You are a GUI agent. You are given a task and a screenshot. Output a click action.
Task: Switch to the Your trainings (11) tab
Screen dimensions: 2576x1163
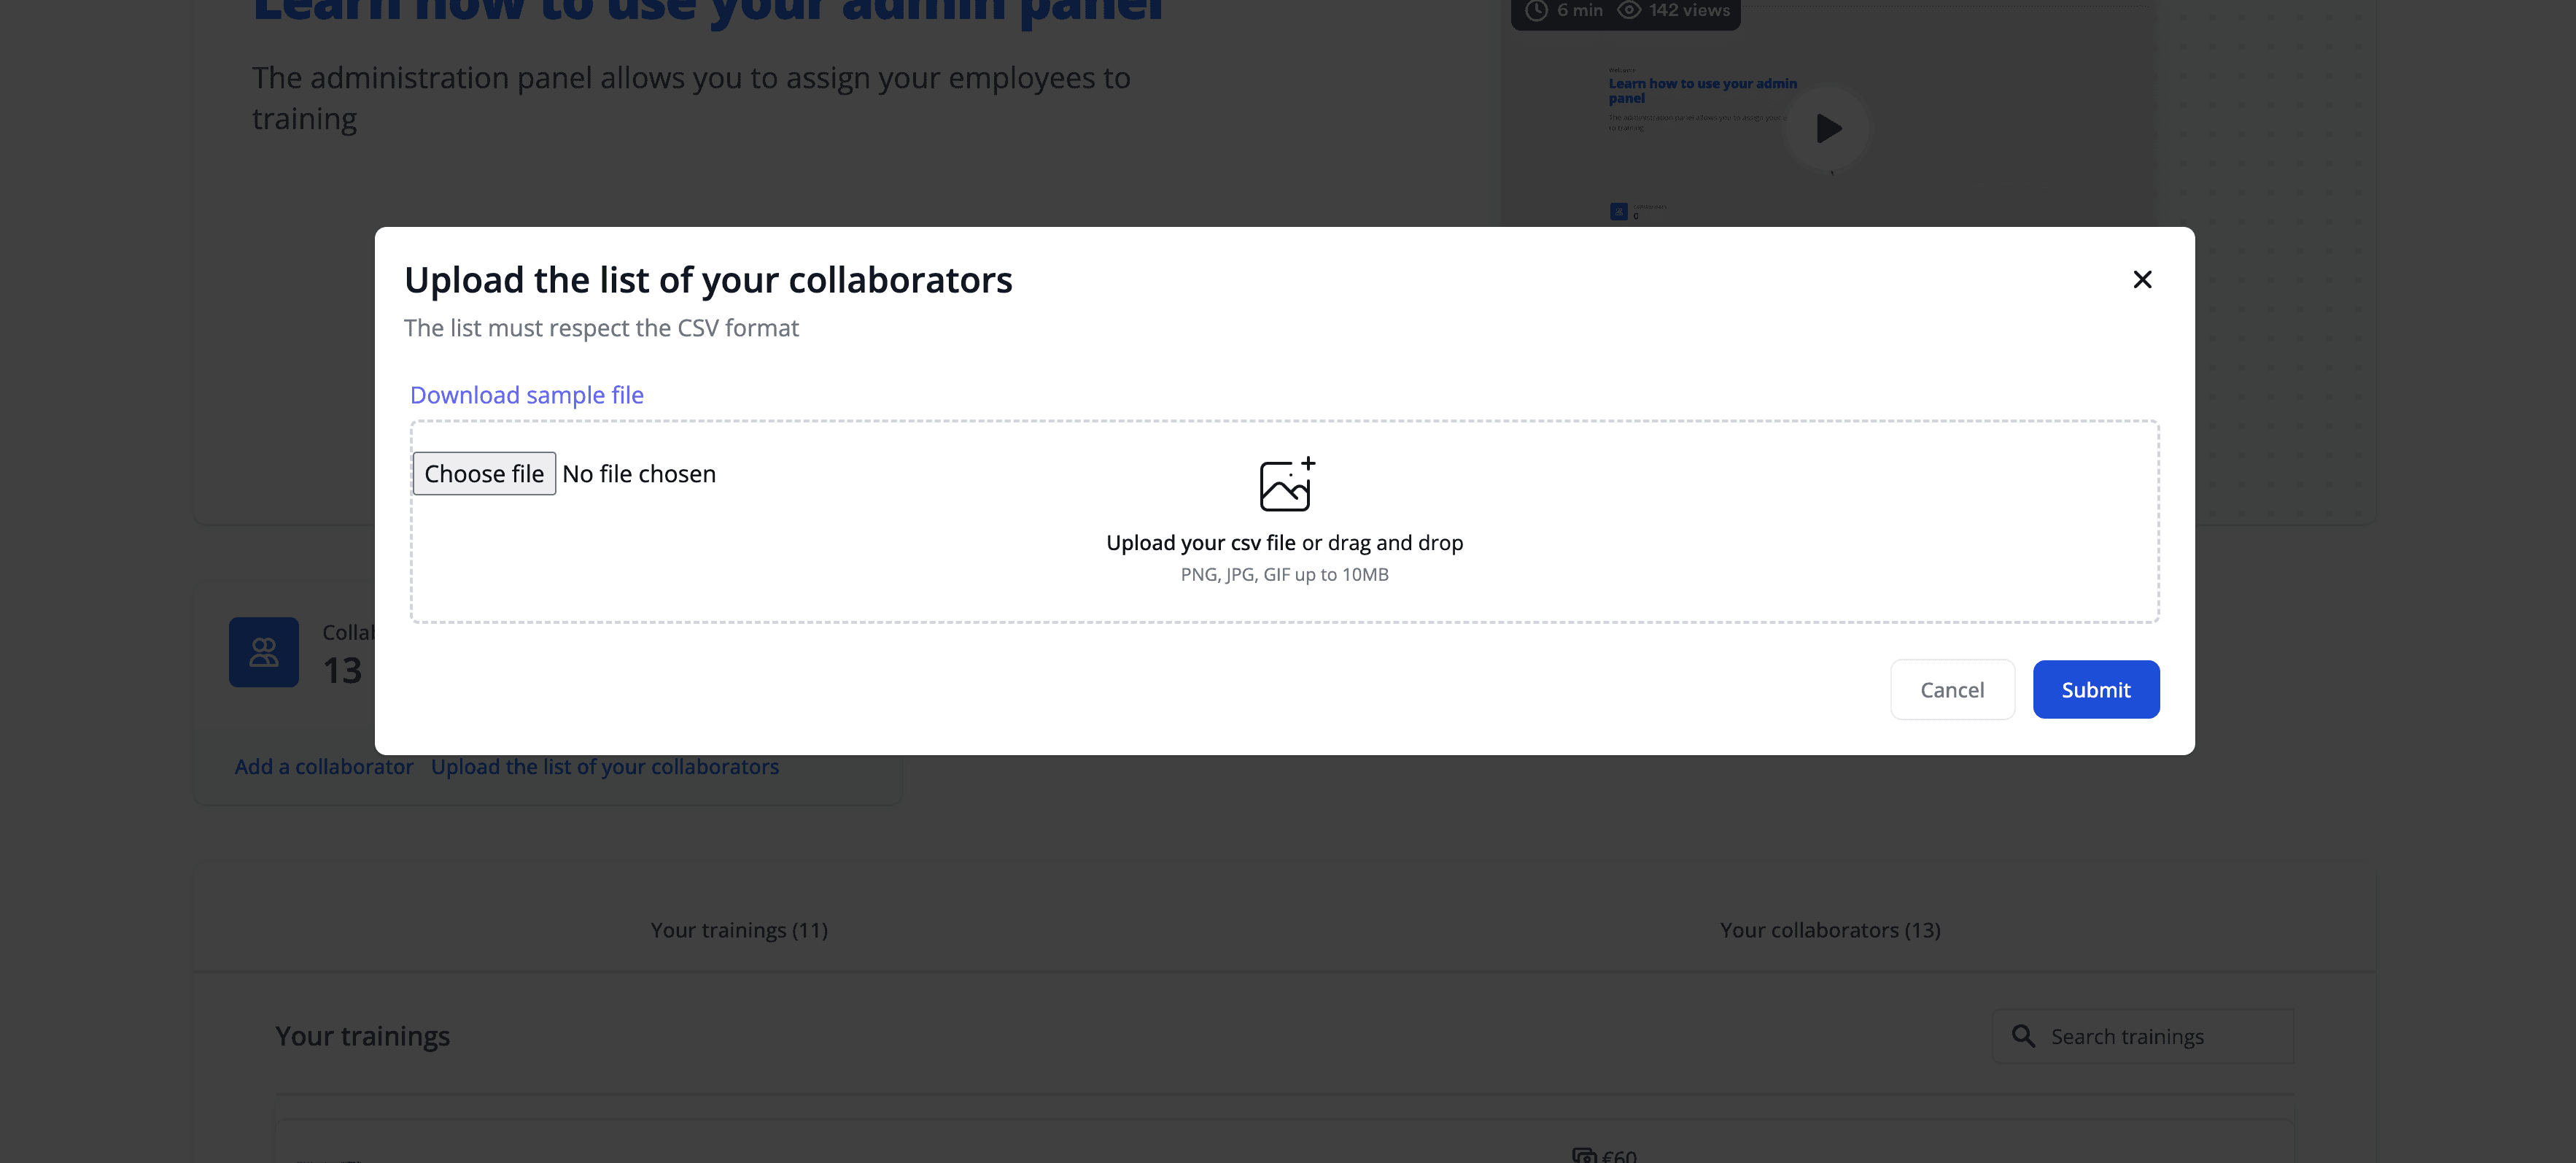coord(738,929)
